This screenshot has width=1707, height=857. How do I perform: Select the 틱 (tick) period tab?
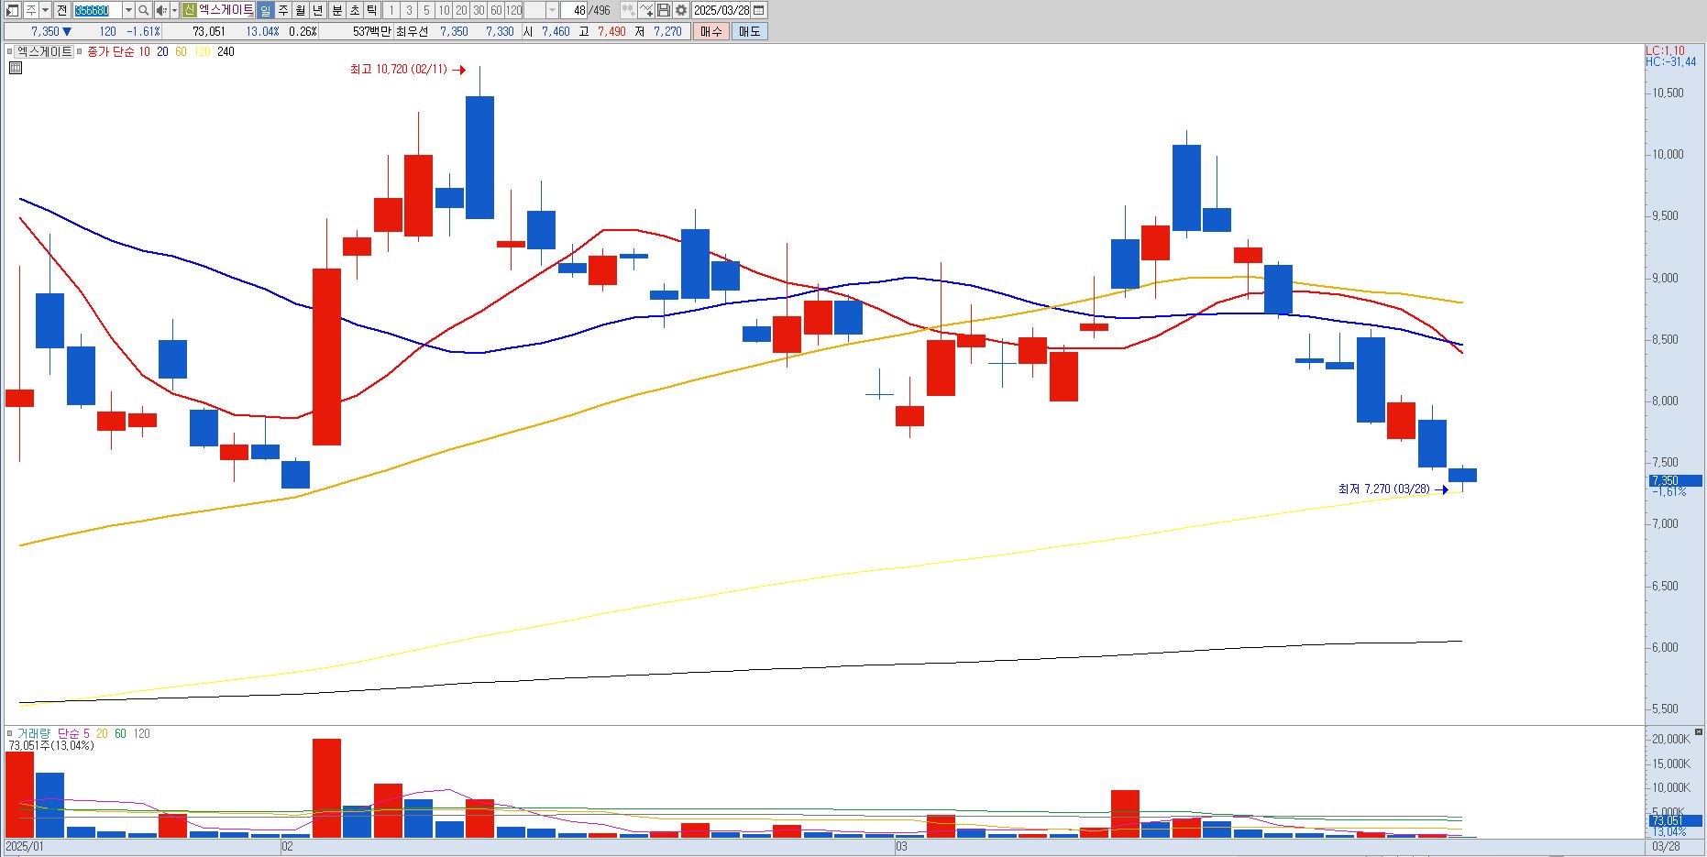pos(371,10)
